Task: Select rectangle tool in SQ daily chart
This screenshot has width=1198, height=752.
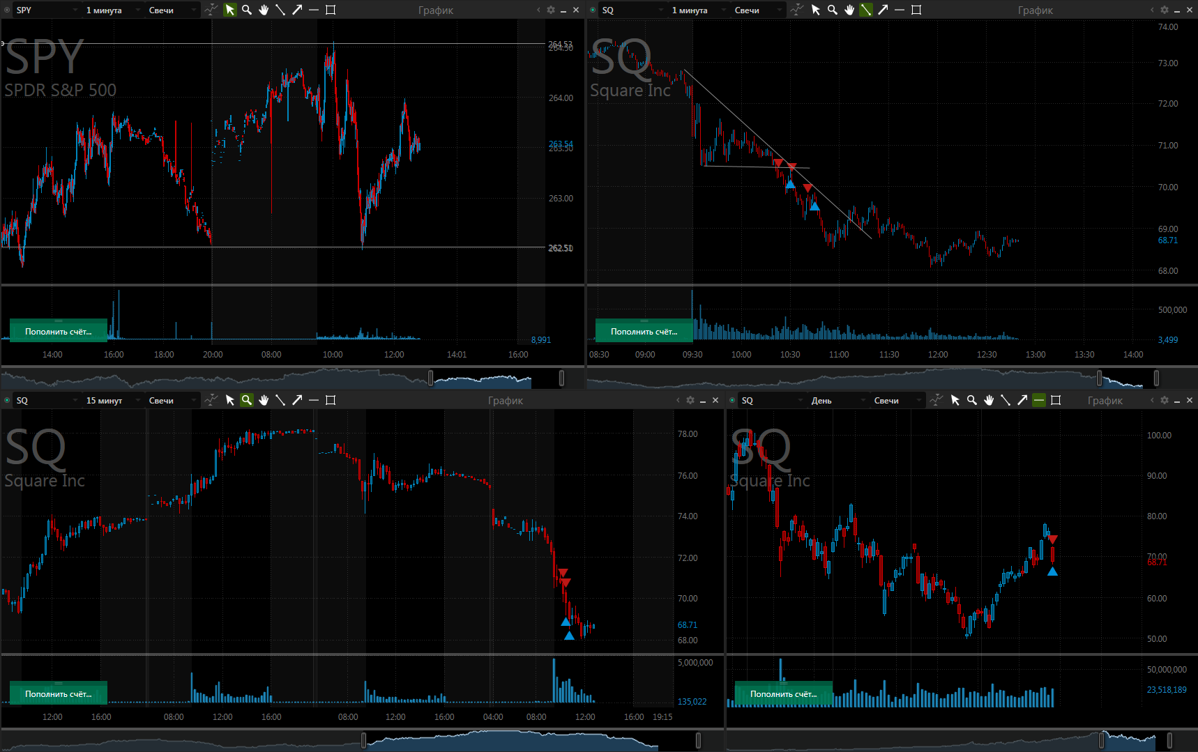Action: (1056, 400)
